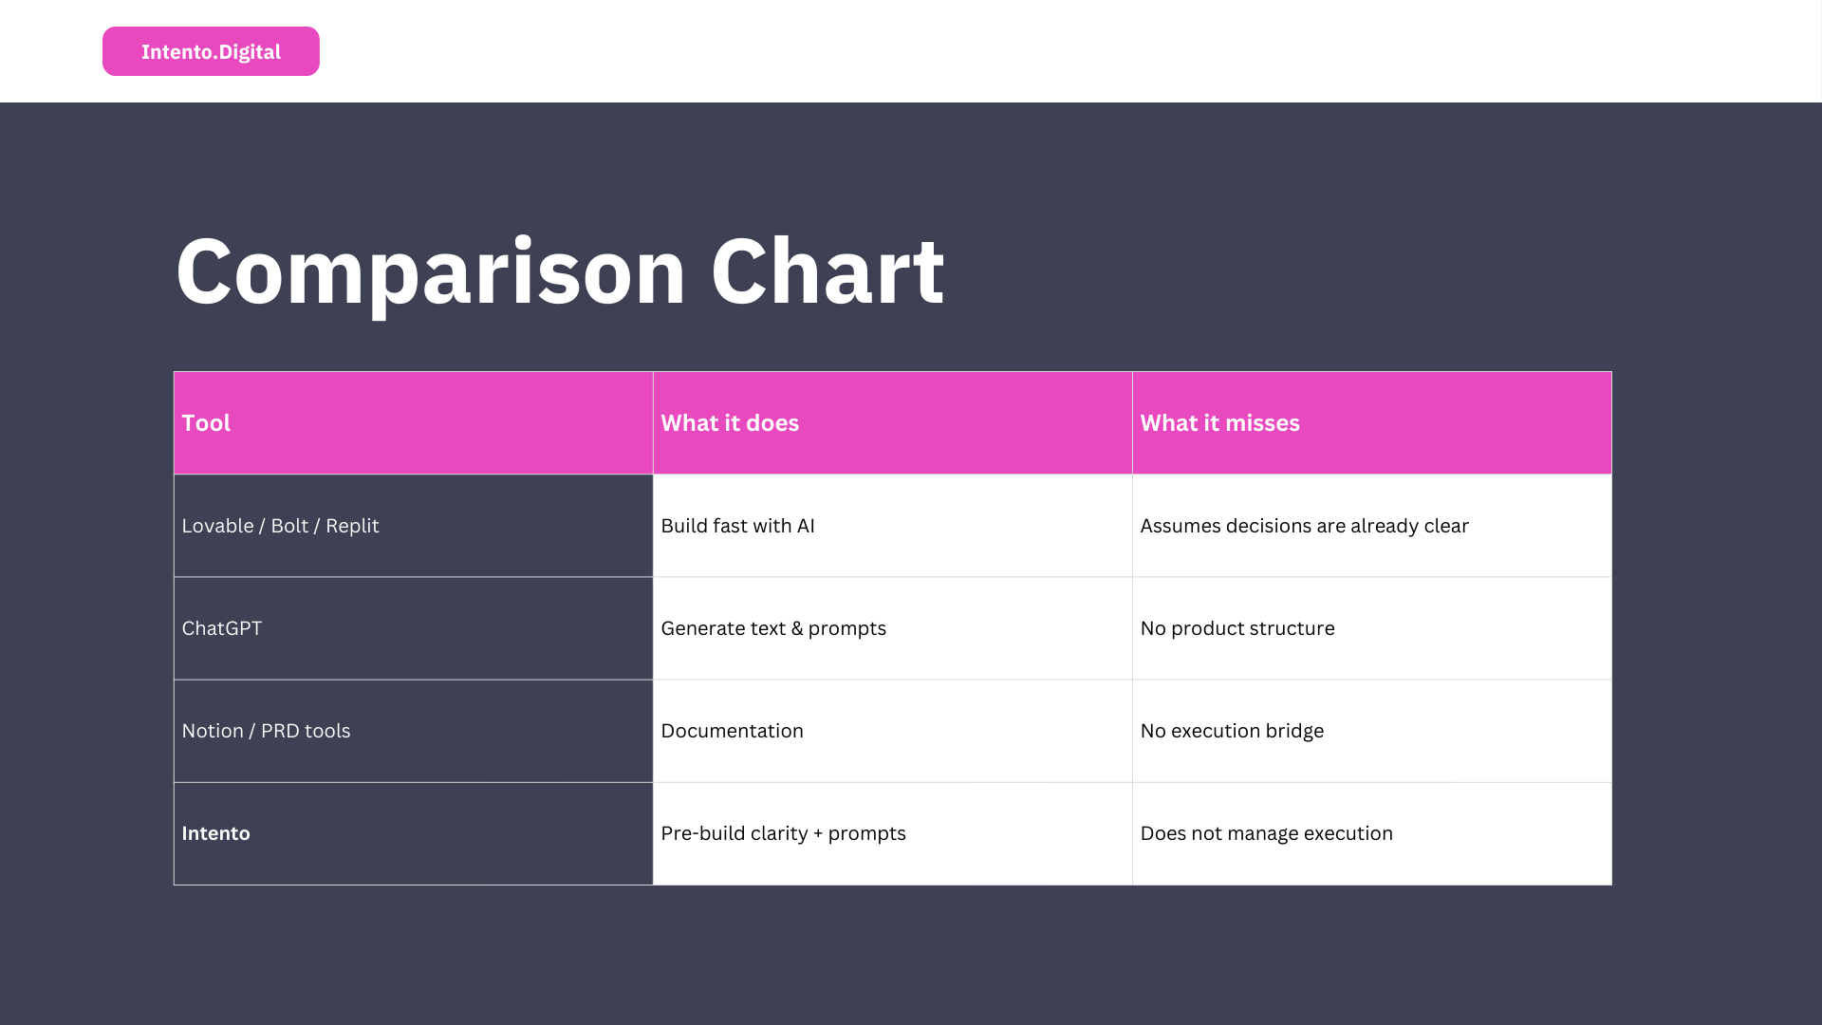The width and height of the screenshot is (1822, 1025).
Task: Select the 'What it does' header cell
Action: [892, 423]
